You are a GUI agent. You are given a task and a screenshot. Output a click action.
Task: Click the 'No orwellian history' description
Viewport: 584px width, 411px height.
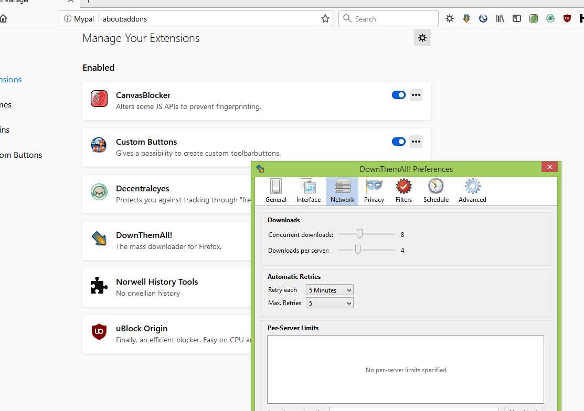148,293
